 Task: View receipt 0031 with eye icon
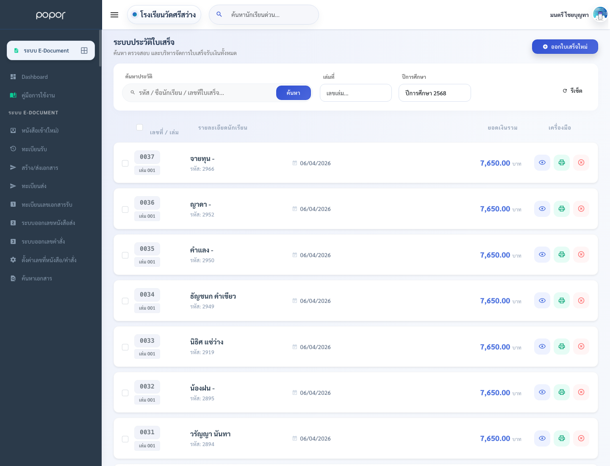[542, 438]
